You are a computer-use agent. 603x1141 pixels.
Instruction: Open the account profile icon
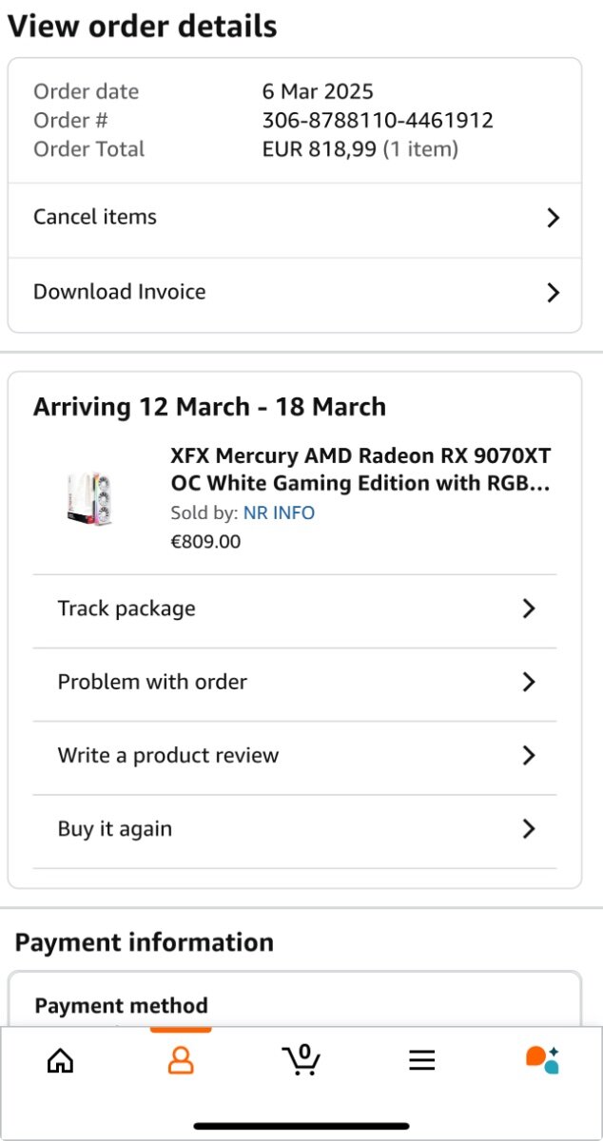coord(181,1060)
